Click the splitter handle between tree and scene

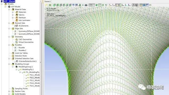40,62
